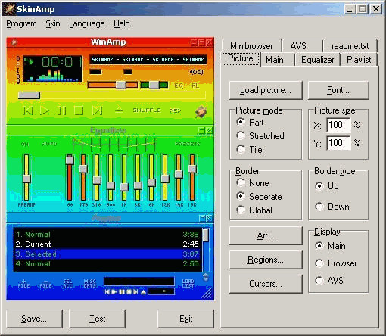Click the playlist MISC OPTS button
The image size is (386, 336).
tap(90, 284)
